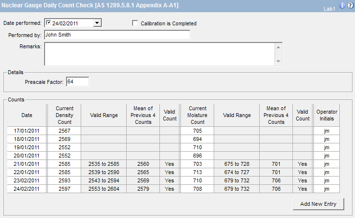
Task: Select the 17/01/2011 date cell
Action: coord(27,131)
